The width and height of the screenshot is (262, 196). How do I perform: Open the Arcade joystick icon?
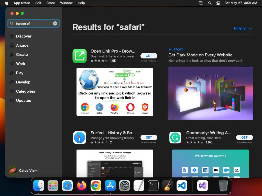click(x=12, y=45)
